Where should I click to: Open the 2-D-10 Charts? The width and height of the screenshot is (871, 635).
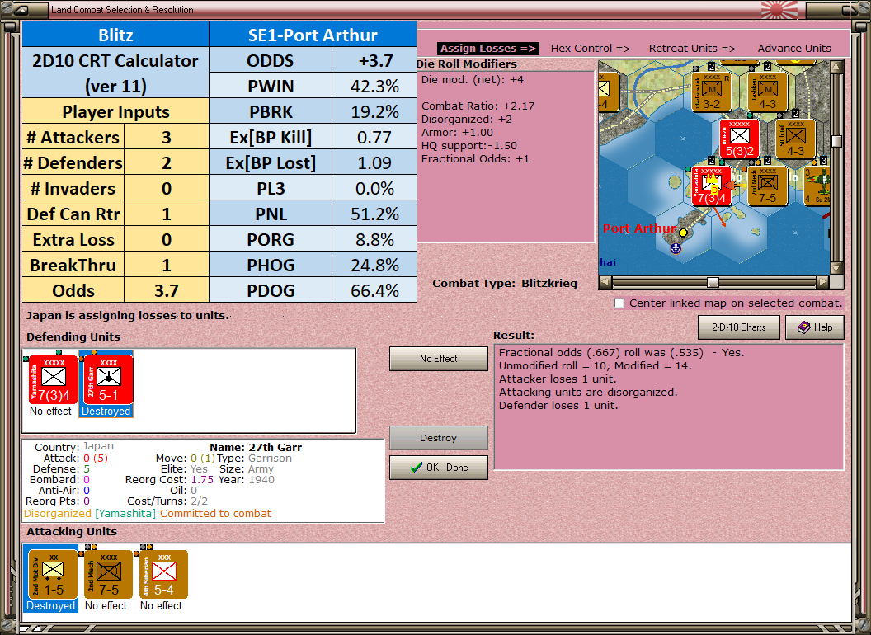738,327
